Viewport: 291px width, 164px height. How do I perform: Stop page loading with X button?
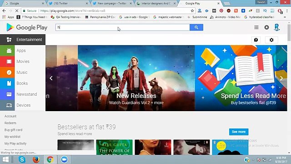(16, 11)
